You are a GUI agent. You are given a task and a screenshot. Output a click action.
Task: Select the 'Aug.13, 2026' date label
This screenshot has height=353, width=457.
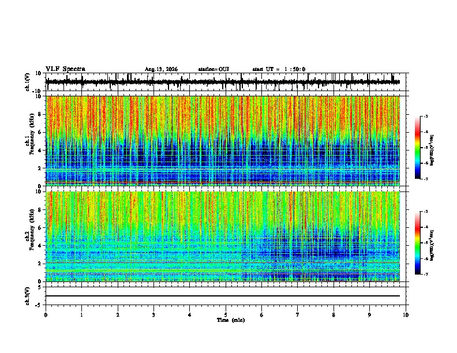pyautogui.click(x=161, y=69)
